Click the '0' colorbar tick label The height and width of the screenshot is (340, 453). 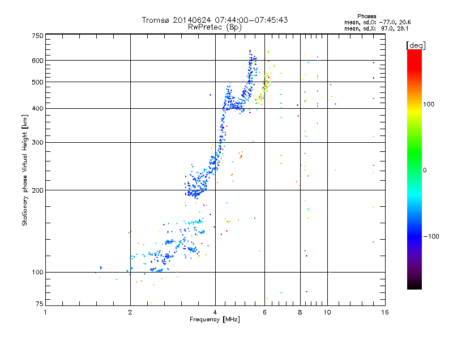coord(425,171)
